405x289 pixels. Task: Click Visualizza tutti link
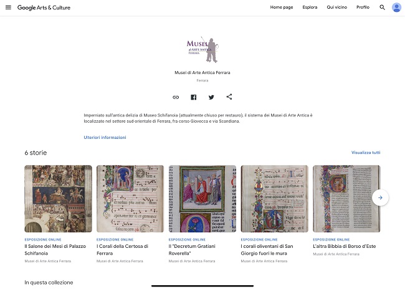[366, 153]
